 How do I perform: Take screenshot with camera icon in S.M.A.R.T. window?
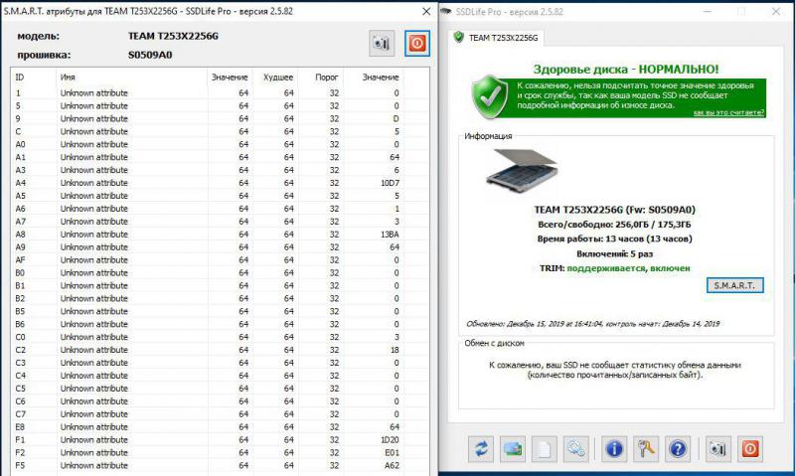383,44
